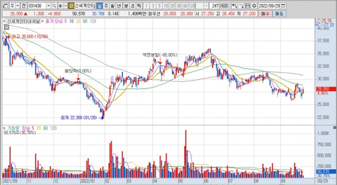The image size is (337, 185).
Task: Open the dropdown next to the 120 interval
Action: 206,6
